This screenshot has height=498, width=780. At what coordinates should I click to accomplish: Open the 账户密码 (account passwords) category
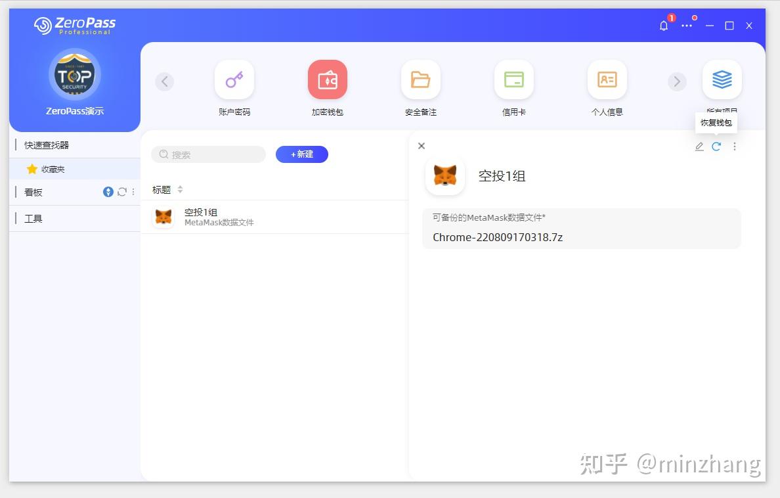[234, 79]
